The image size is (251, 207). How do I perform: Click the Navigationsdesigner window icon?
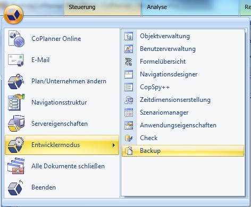tap(129, 74)
